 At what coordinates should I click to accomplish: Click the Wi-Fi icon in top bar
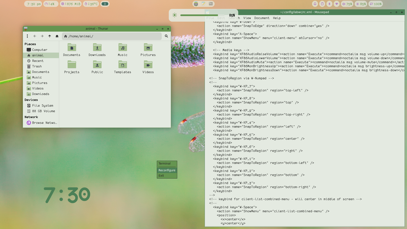click(336, 4)
